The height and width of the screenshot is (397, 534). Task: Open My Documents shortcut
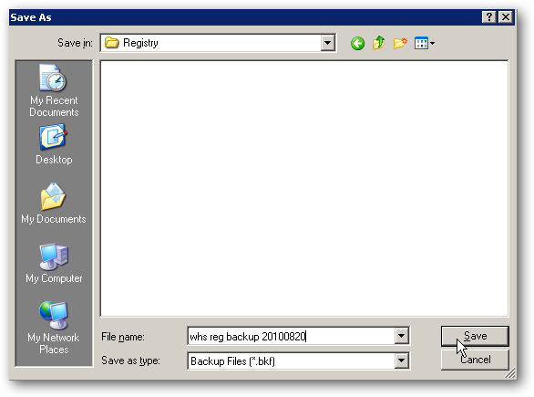54,204
